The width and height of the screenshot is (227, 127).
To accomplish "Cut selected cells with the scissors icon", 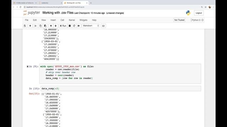I will coord(35,26).
